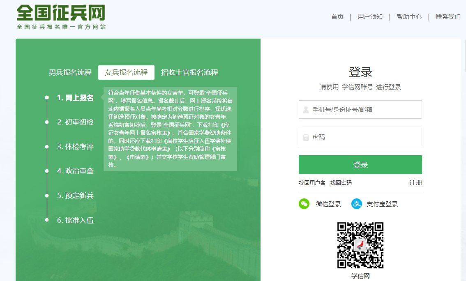Click the 找回密码 link

pos(341,183)
